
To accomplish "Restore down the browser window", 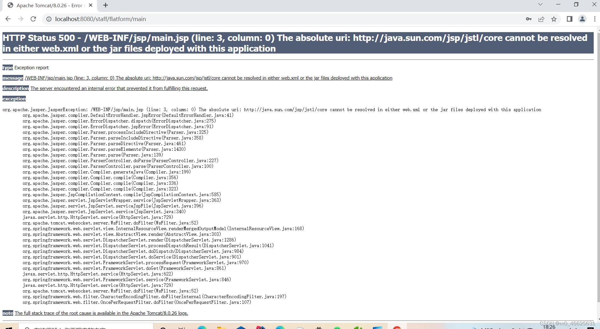I will tap(576, 4).
